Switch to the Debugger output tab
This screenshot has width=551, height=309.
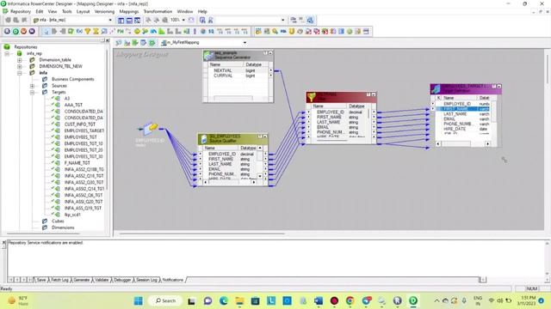(122, 280)
